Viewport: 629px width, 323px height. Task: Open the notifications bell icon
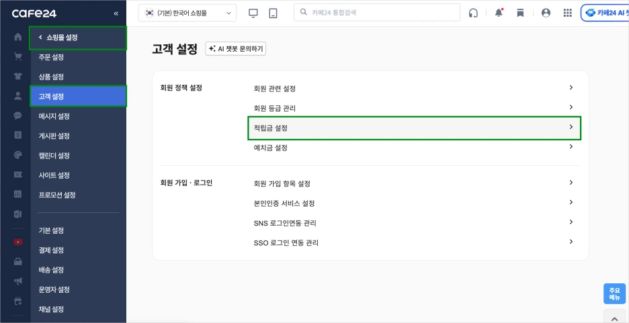(499, 13)
